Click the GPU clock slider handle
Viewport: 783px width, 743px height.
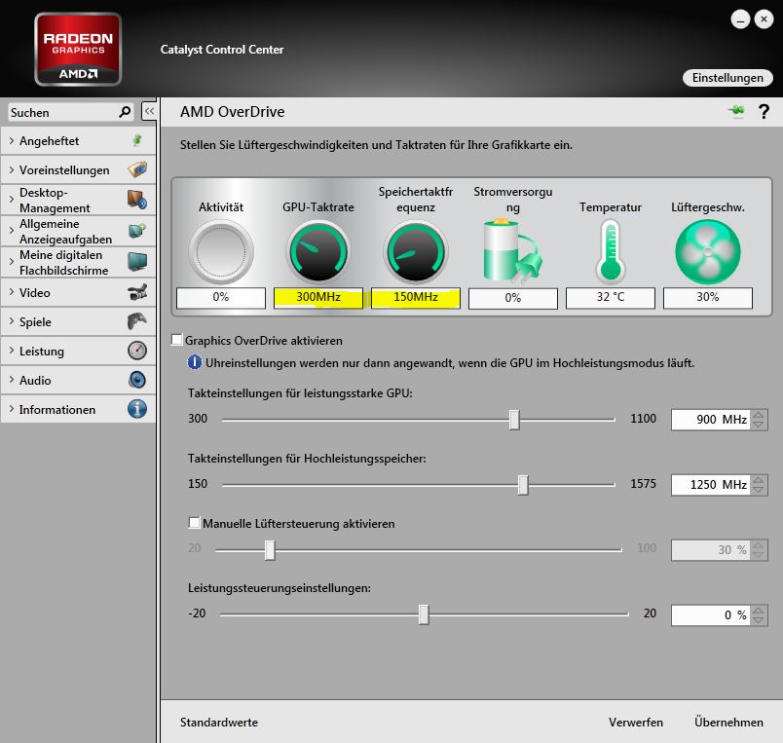514,420
